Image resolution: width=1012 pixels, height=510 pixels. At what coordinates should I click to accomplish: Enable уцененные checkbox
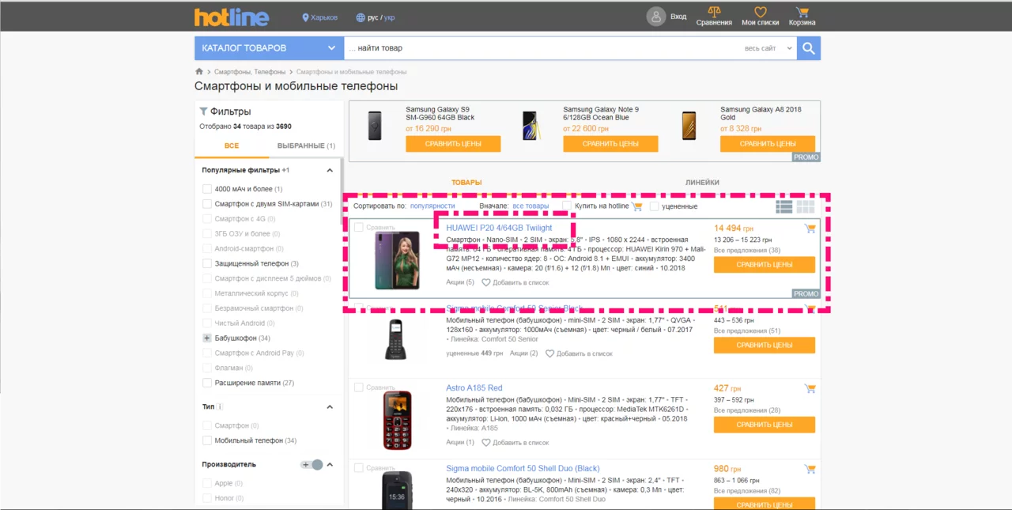point(654,206)
